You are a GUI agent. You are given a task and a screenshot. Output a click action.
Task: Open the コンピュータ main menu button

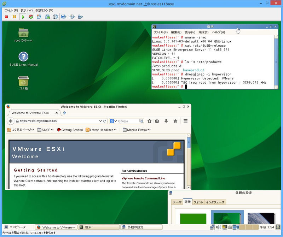point(15,227)
